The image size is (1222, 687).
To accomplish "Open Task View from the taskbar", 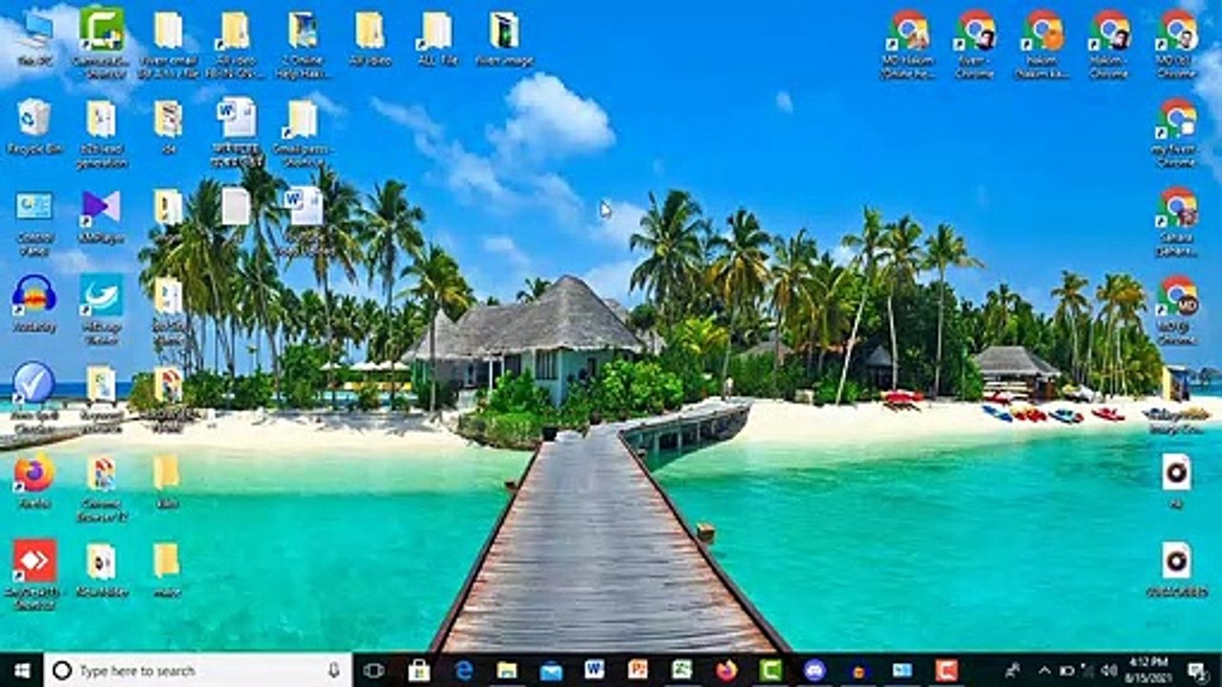I will click(x=374, y=670).
